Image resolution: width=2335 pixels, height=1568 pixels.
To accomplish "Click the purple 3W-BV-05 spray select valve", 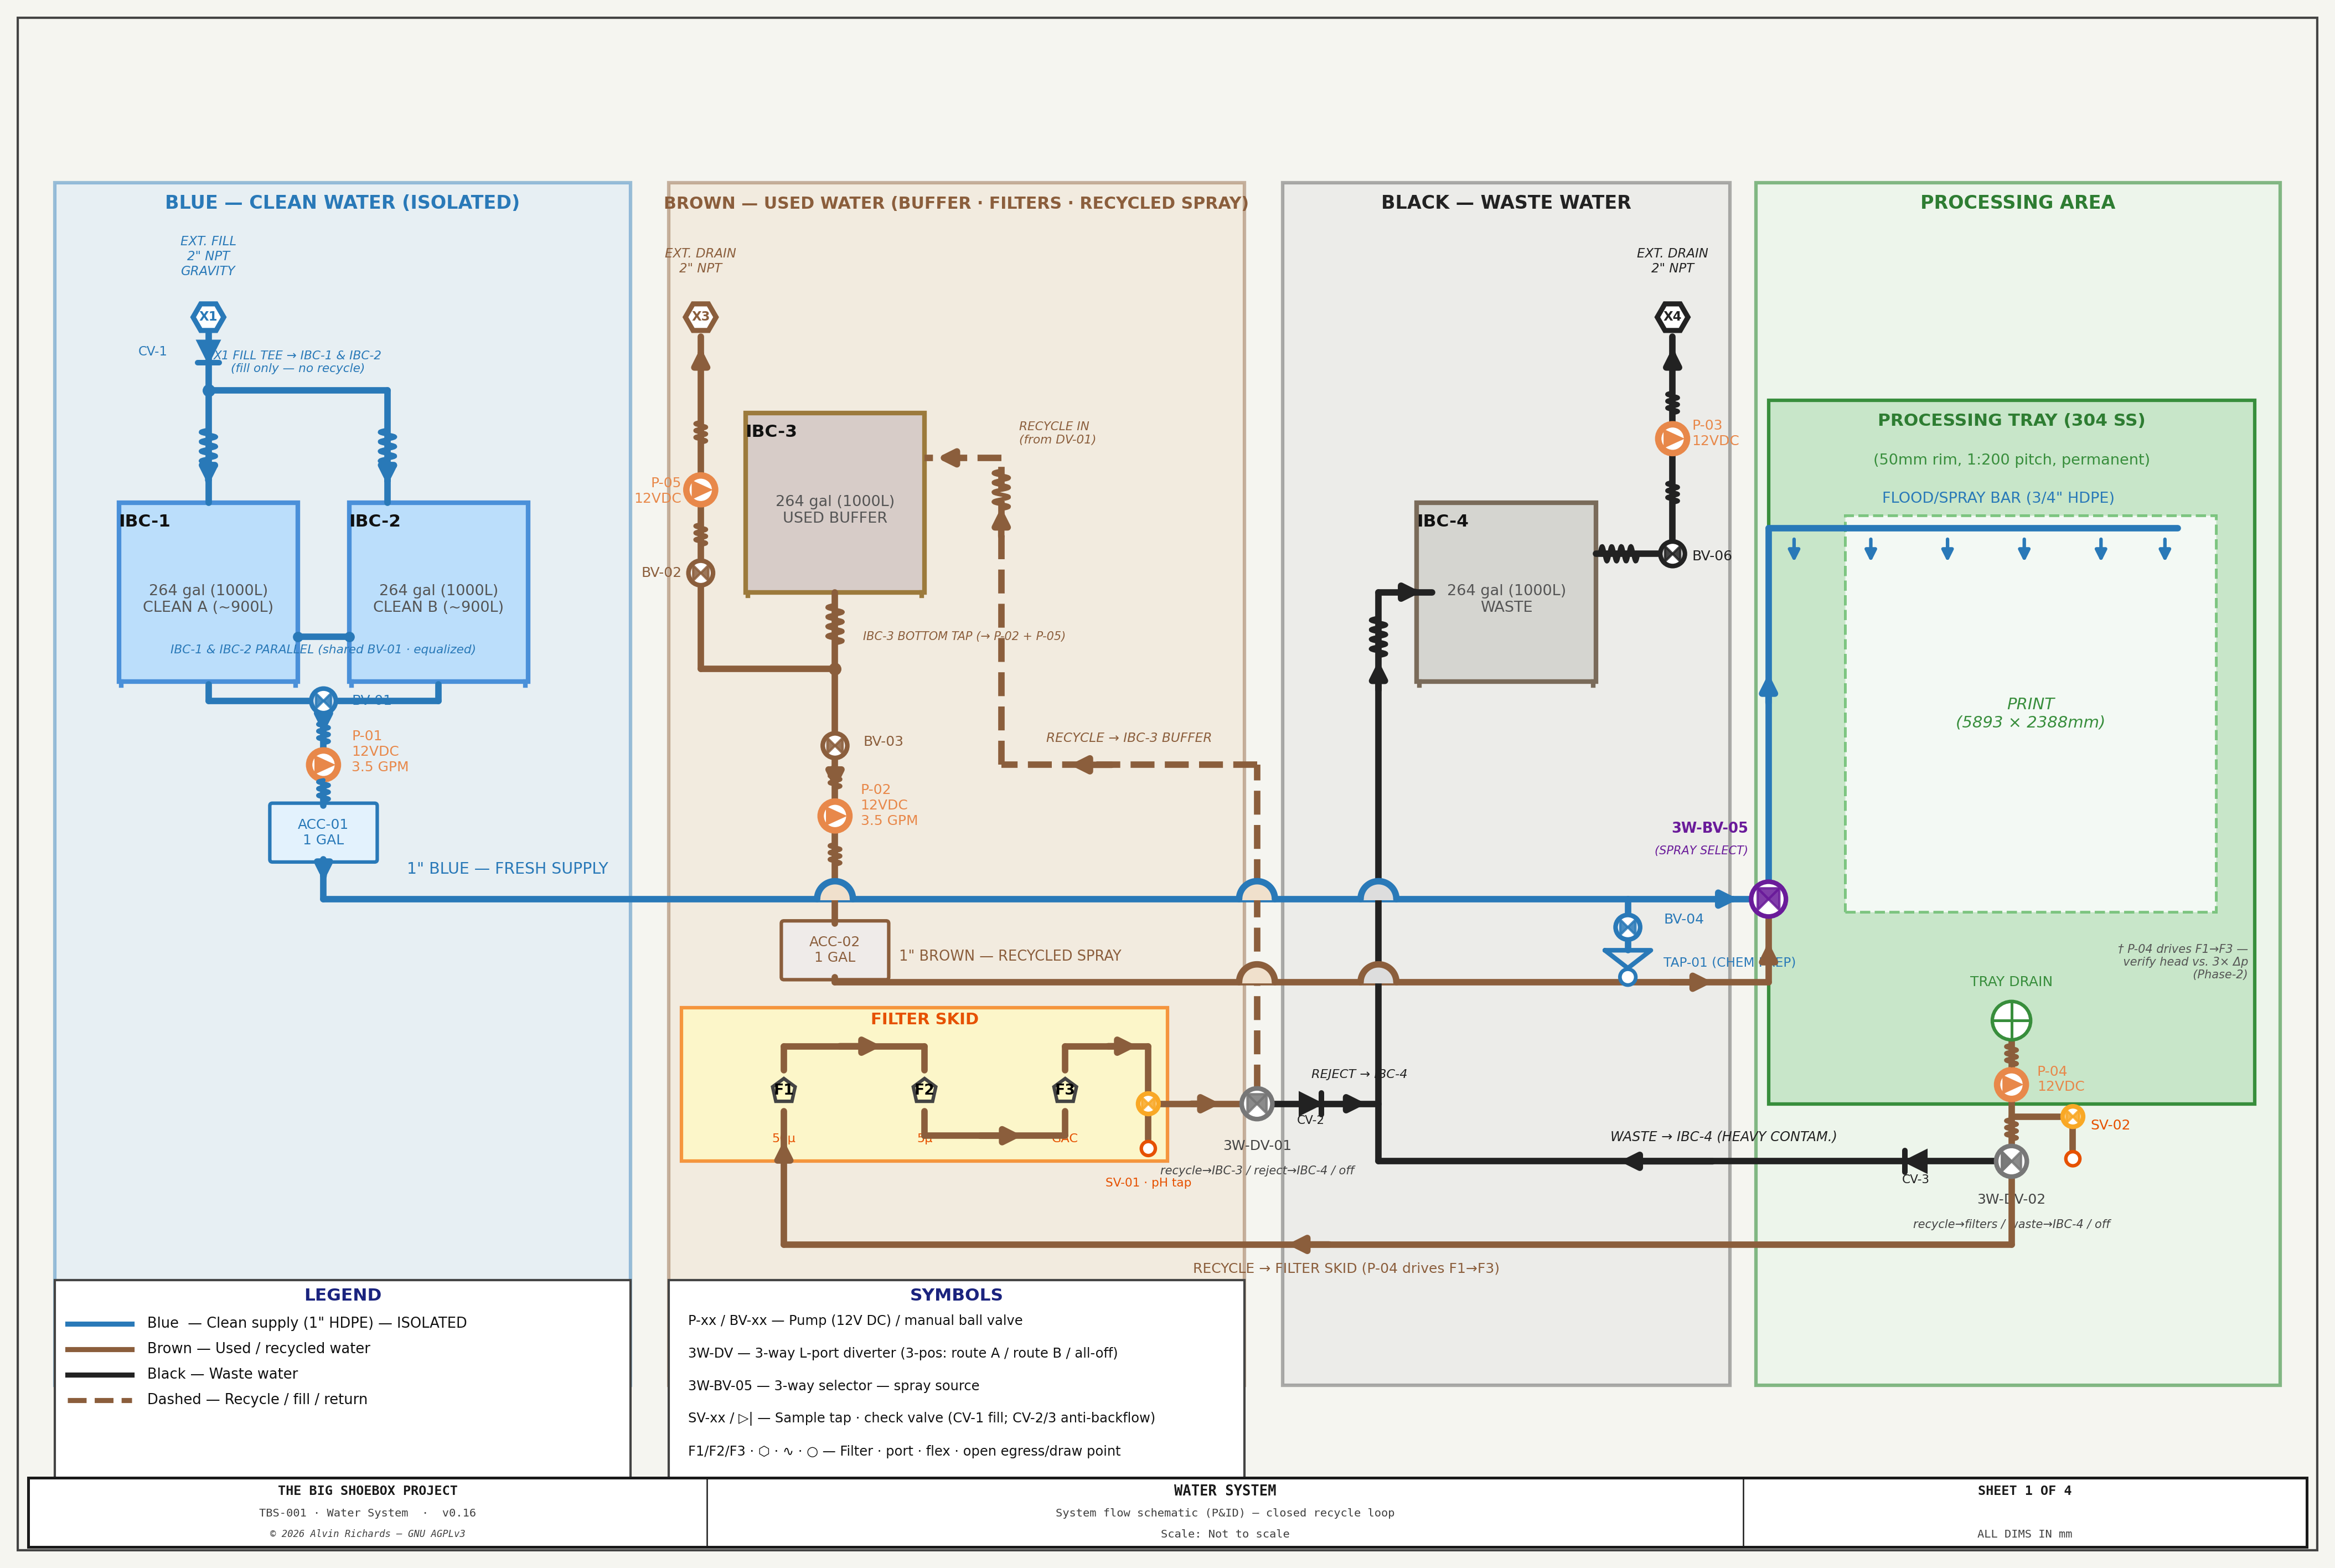I will 1768,899.
